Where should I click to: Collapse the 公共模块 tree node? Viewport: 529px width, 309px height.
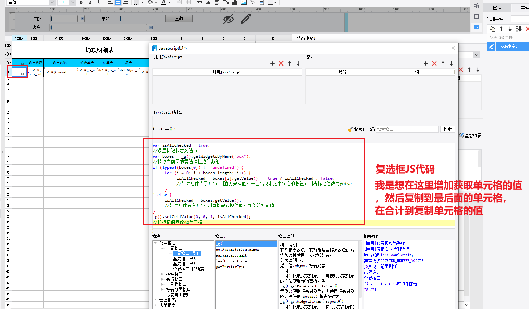click(155, 243)
